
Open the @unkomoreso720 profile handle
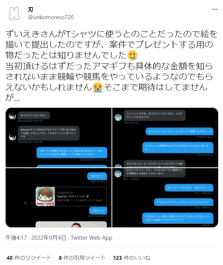tap(51, 17)
